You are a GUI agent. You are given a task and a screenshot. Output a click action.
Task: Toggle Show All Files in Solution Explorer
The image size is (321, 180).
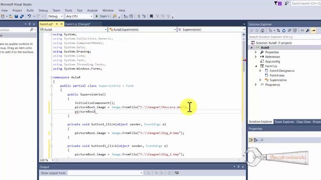click(x=295, y=30)
